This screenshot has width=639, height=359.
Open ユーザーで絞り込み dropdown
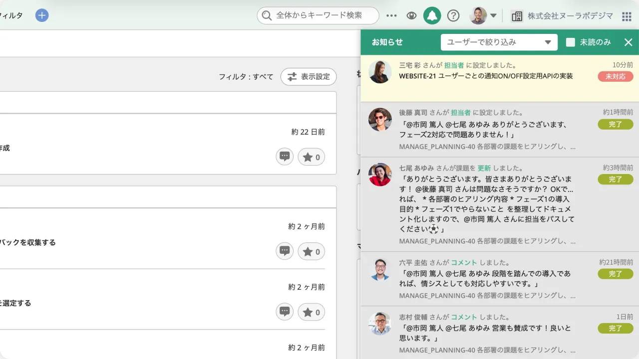499,42
